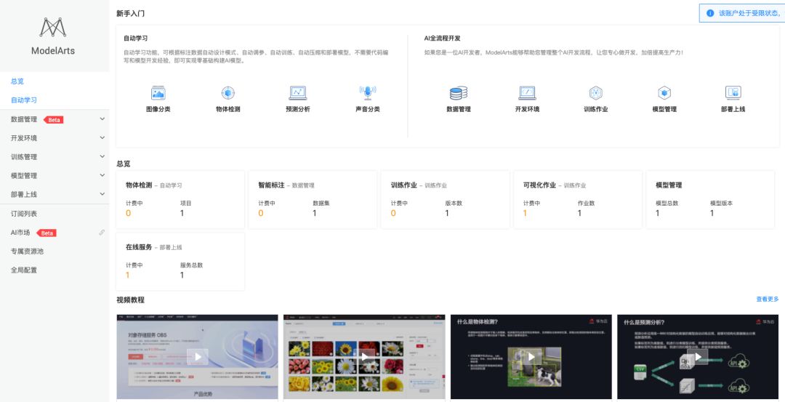Image resolution: width=785 pixels, height=402 pixels.
Task: Click the 图像分类 image classification icon
Action: 158,93
